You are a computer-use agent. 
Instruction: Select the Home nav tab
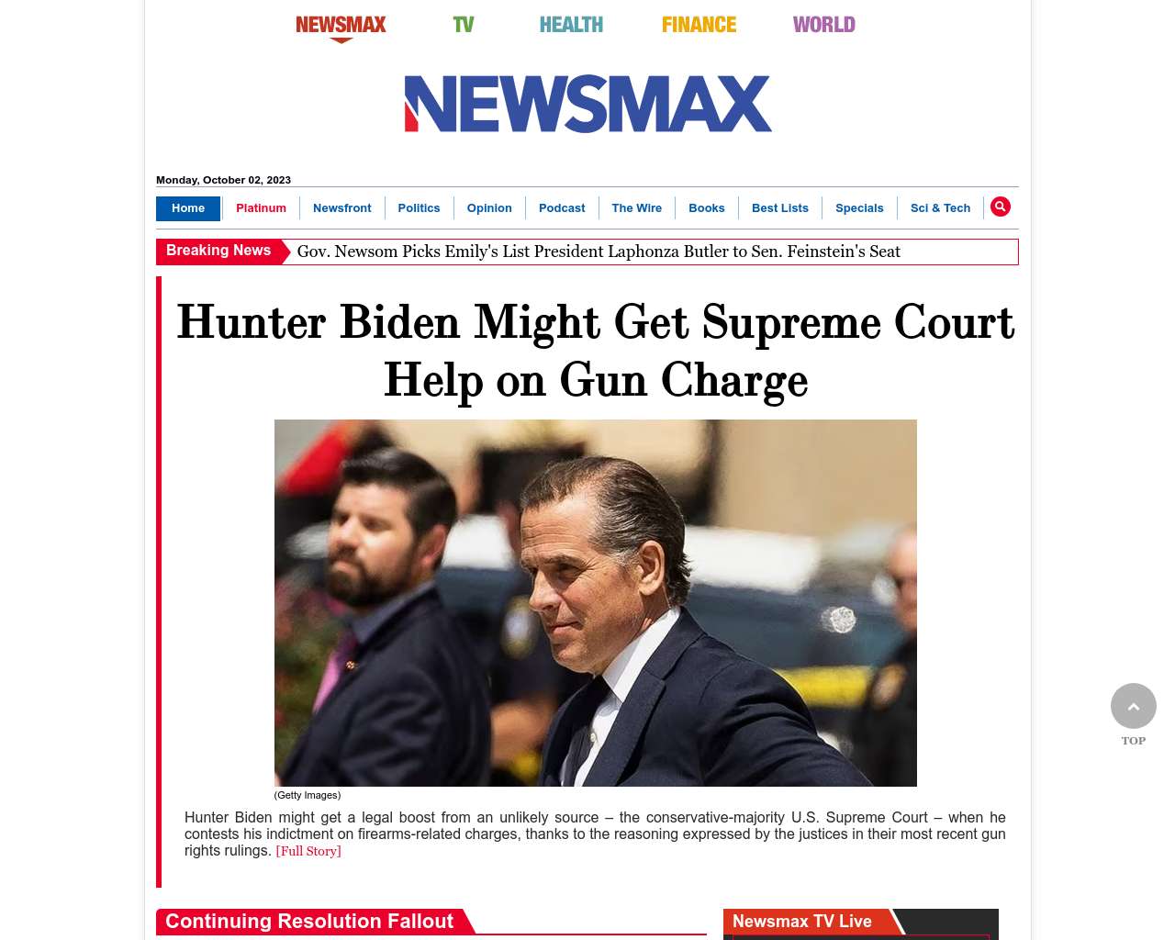point(188,208)
